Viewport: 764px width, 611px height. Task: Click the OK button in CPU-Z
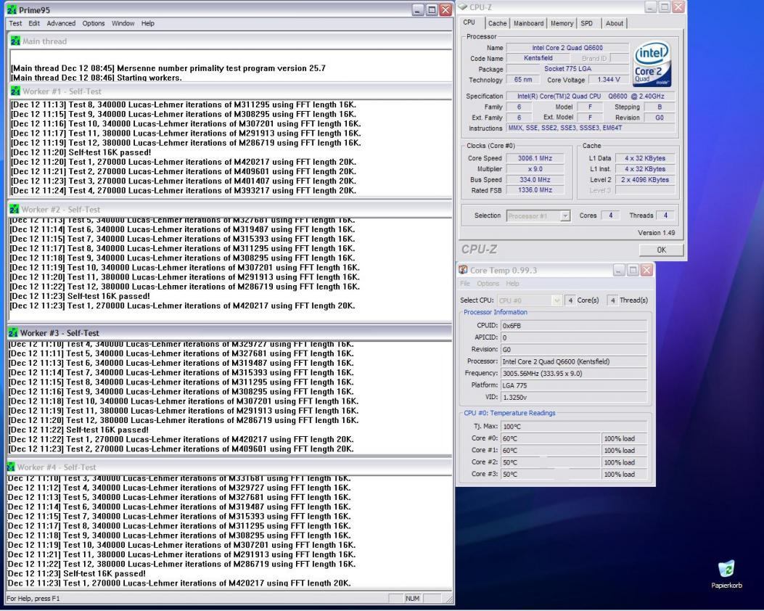click(x=661, y=250)
